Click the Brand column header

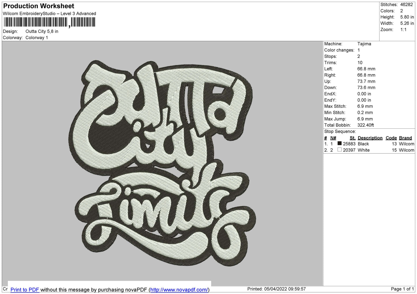(405, 138)
